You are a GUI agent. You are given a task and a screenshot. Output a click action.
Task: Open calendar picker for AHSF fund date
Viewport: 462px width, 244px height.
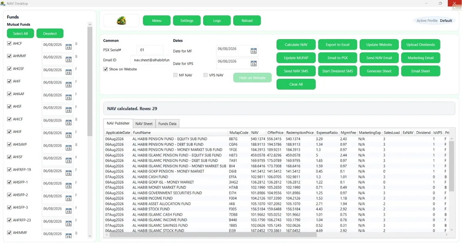pyautogui.click(x=69, y=110)
